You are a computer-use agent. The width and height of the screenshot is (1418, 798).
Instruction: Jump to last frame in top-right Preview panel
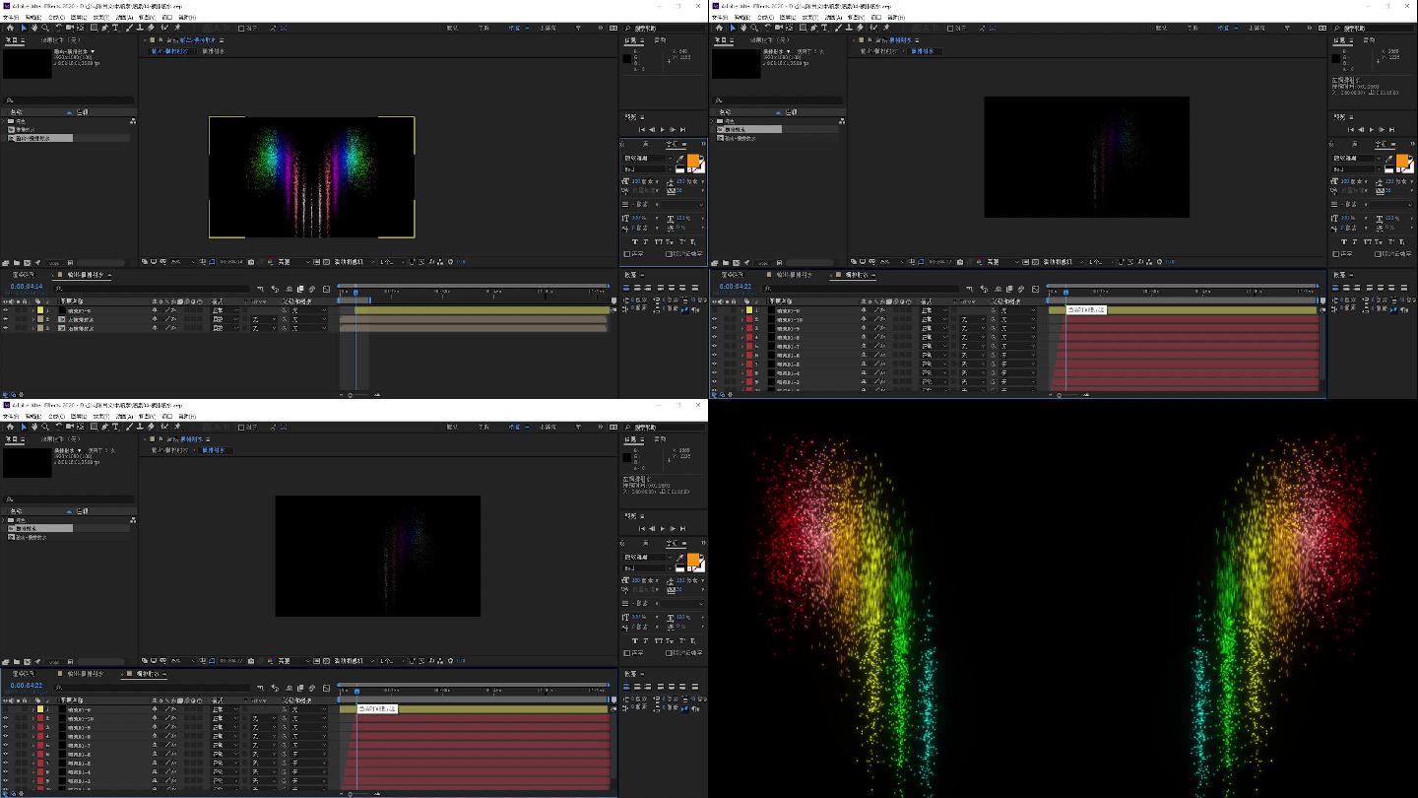click(x=1392, y=129)
